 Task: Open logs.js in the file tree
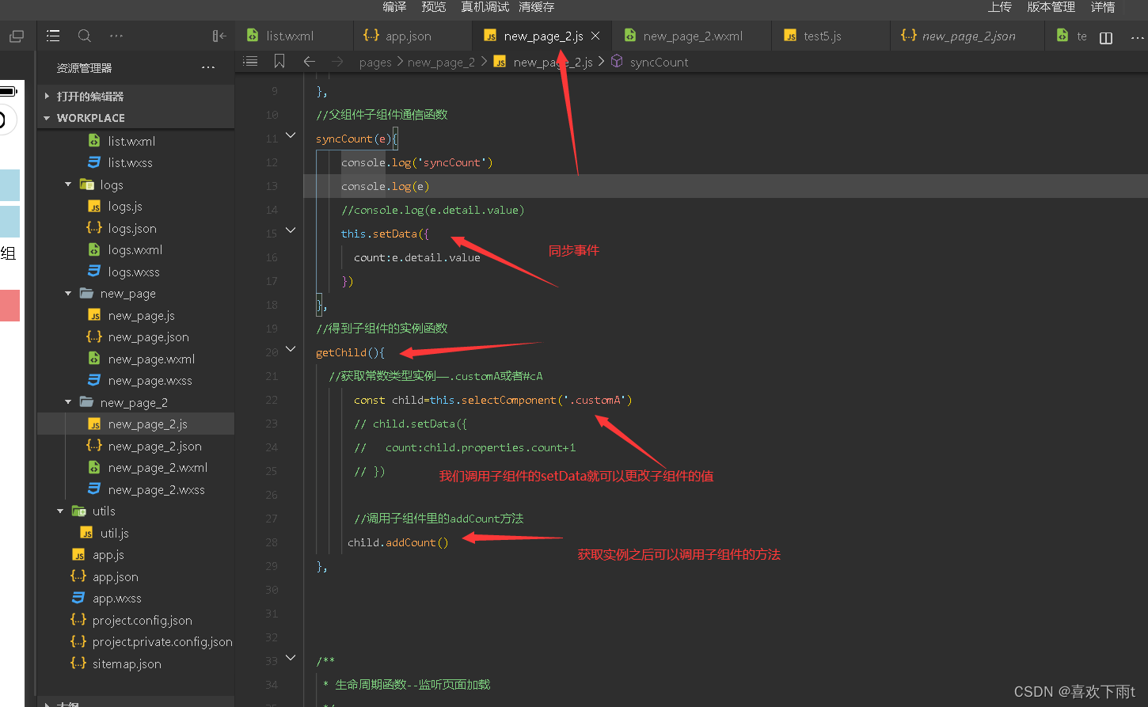(125, 207)
